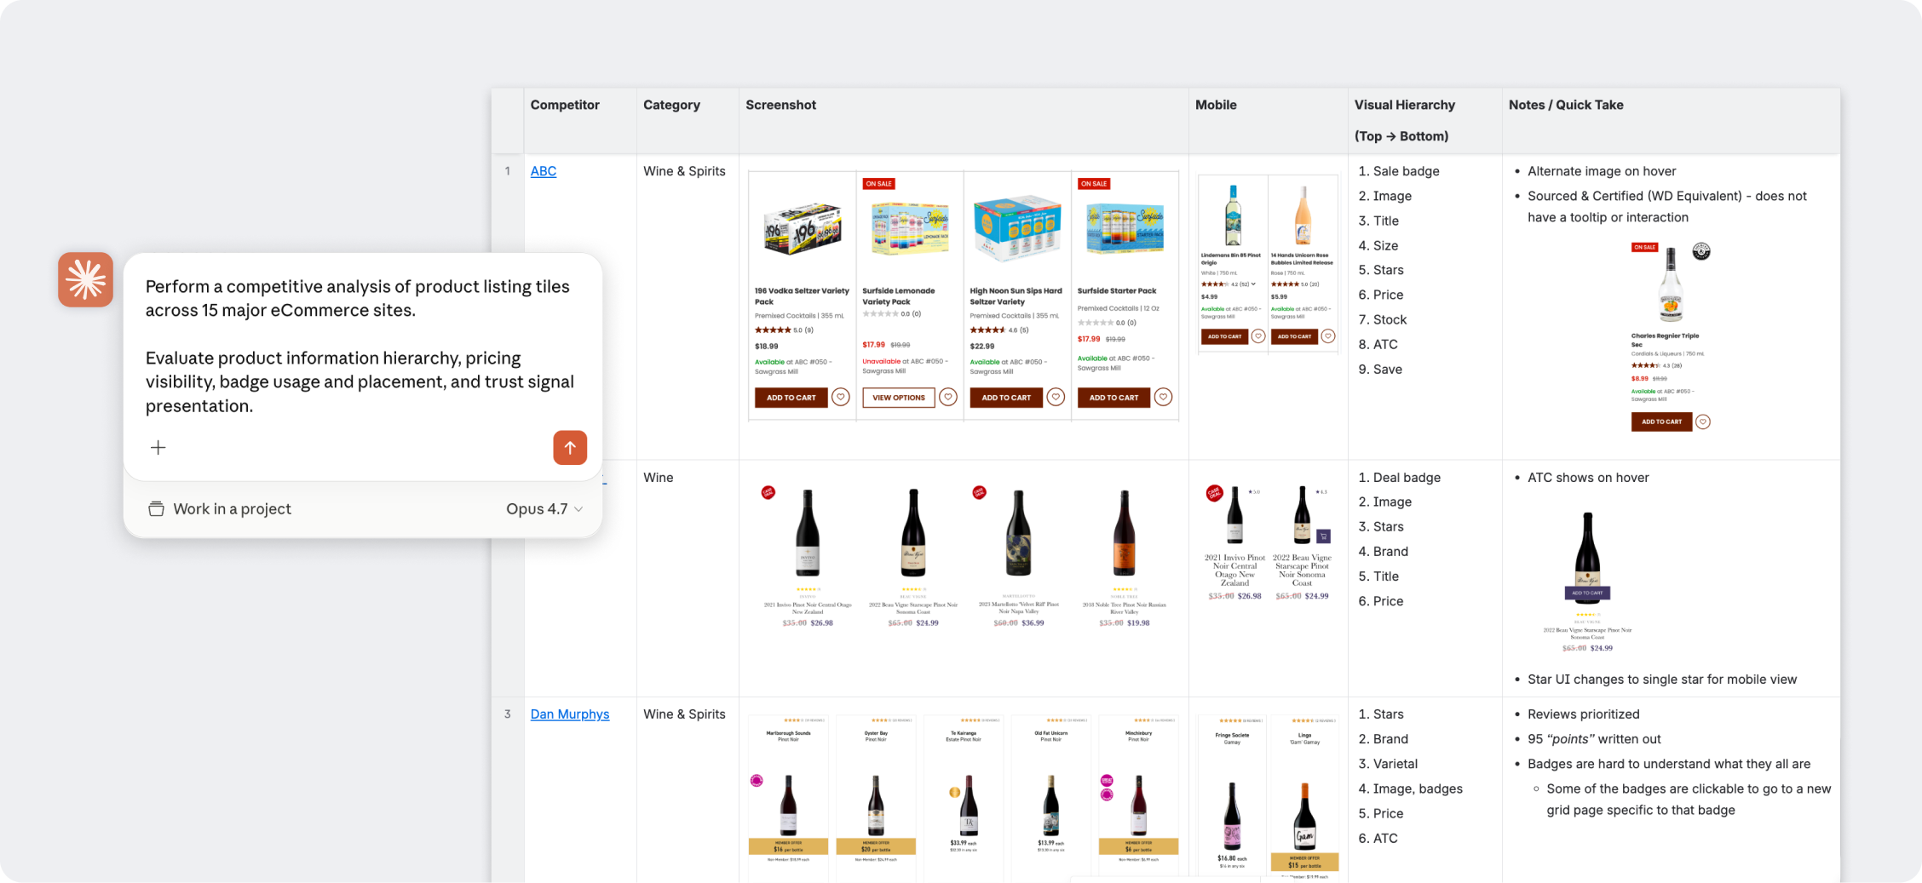Viewport: 1922px width, 883px height.
Task: Click Add to Cart under High Noon Sun Sips
Action: (1006, 398)
